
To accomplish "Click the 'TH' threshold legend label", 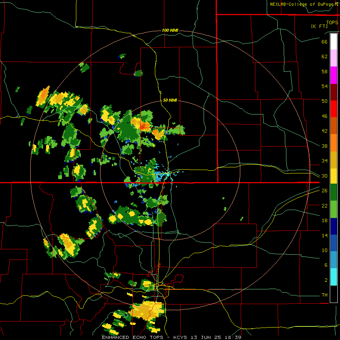I will coord(325,295).
